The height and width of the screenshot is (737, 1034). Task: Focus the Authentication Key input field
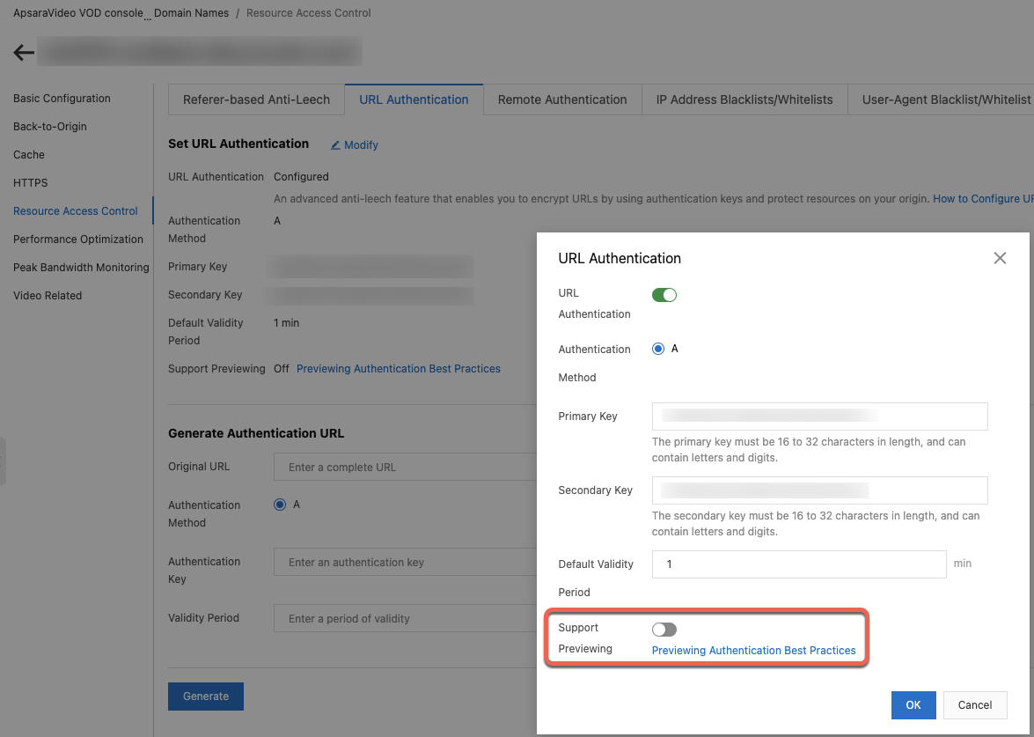coord(405,562)
